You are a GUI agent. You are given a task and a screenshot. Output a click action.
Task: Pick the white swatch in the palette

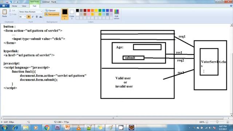(x=78, y=14)
